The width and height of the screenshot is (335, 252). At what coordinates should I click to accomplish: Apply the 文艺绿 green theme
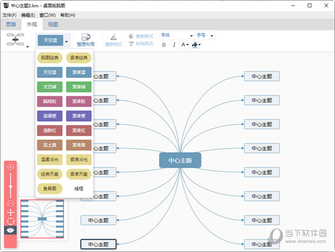click(50, 87)
